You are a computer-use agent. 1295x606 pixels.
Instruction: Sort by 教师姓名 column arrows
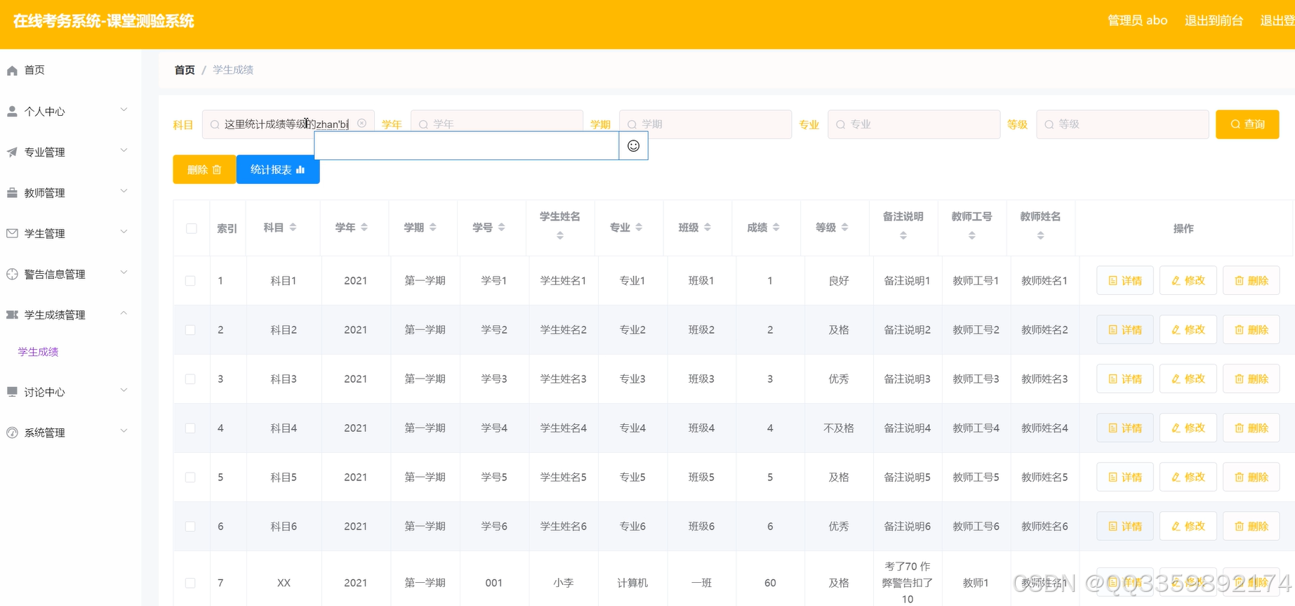pyautogui.click(x=1041, y=236)
